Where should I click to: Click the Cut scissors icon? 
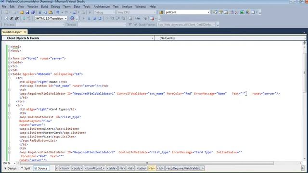pos(40,12)
